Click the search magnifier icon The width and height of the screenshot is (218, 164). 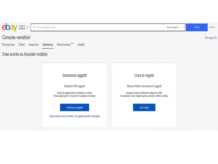34,27
